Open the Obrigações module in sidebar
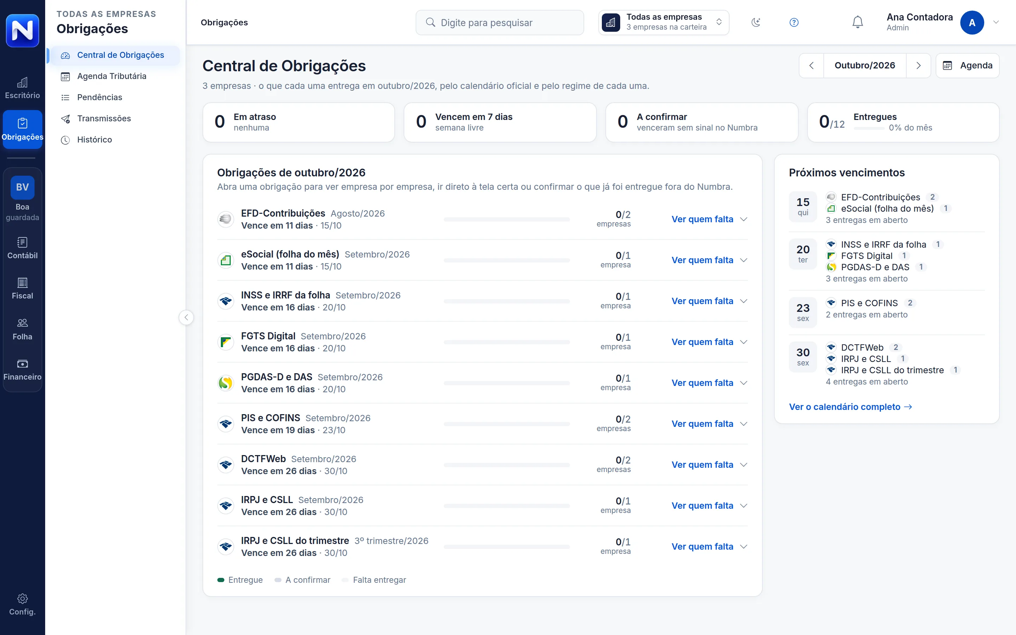Screen dimensions: 1016x635 point(22,129)
